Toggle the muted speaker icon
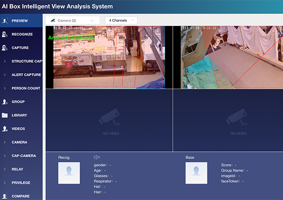 (97, 157)
